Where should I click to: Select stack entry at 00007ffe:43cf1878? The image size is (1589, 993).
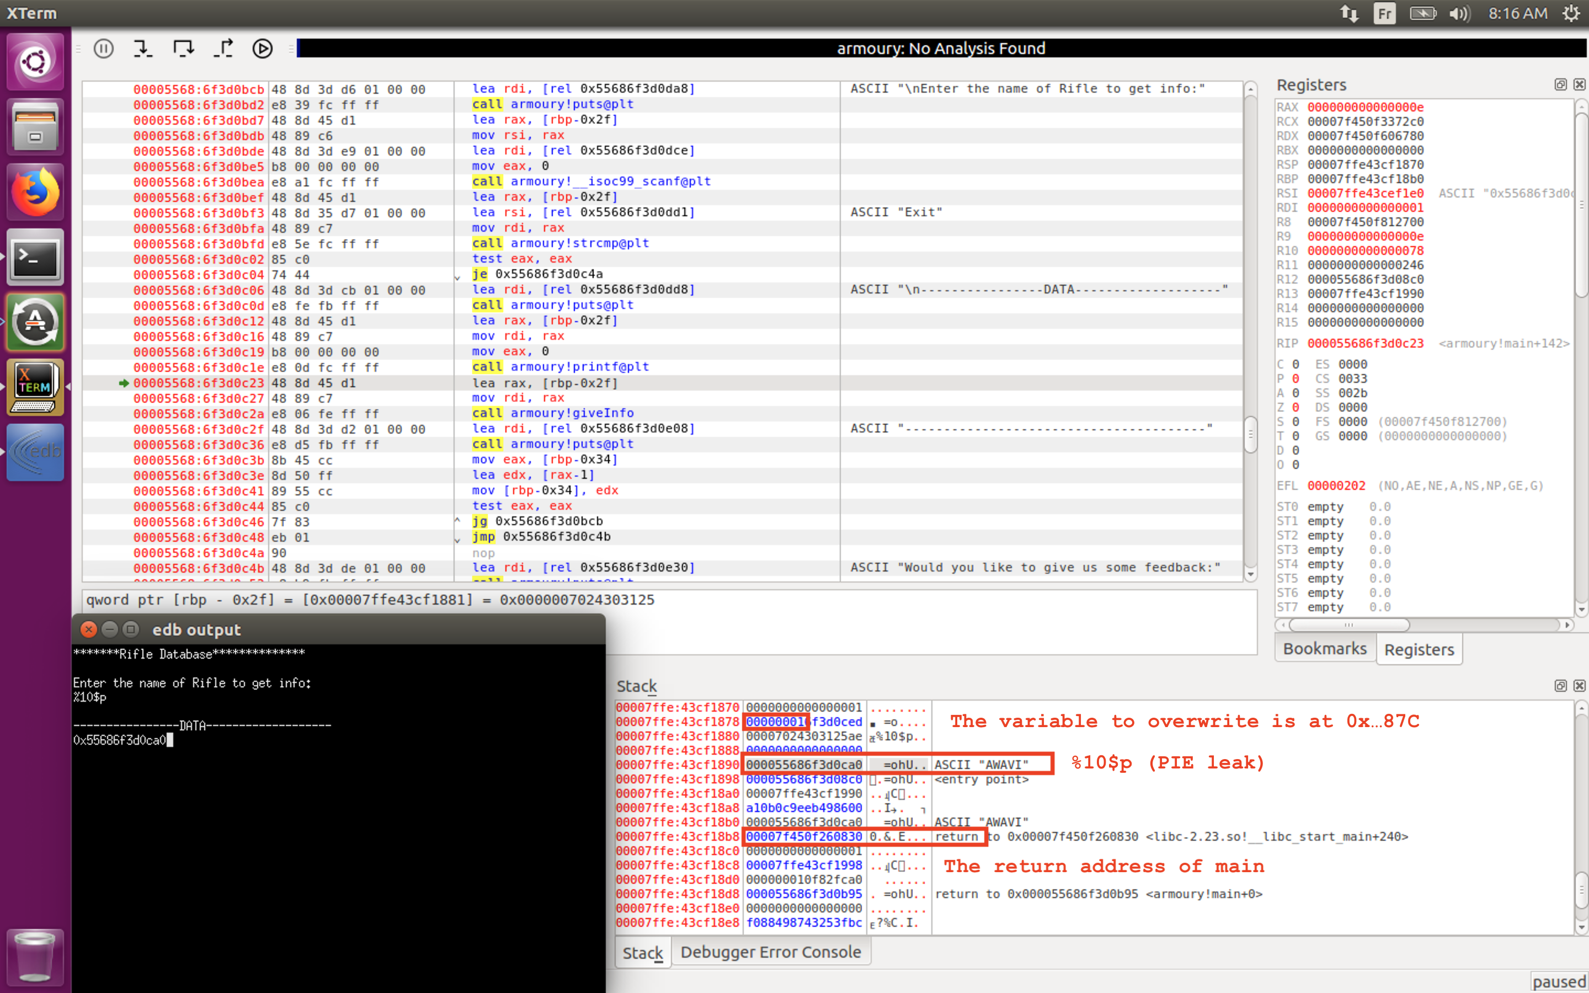point(1094,722)
